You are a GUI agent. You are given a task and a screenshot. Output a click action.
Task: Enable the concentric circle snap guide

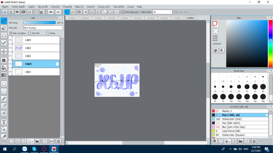coord(98,12)
